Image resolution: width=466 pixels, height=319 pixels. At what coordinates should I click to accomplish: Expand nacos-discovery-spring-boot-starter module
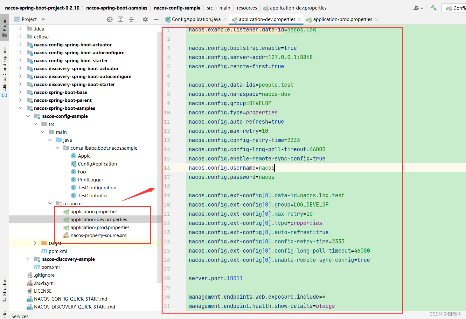tap(20, 84)
